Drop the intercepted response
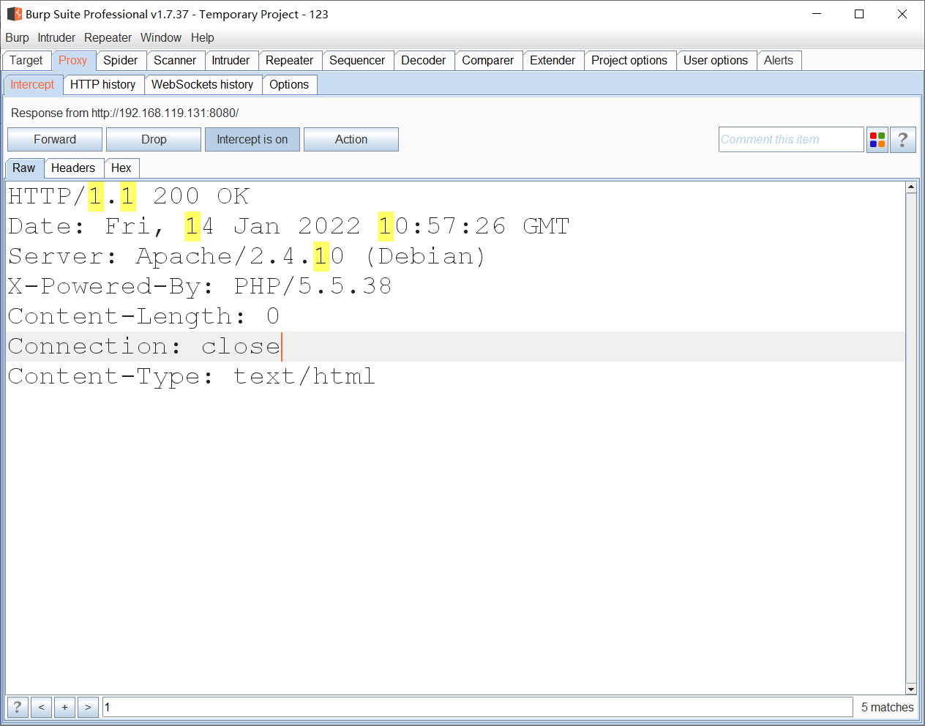925x726 pixels. pos(154,139)
